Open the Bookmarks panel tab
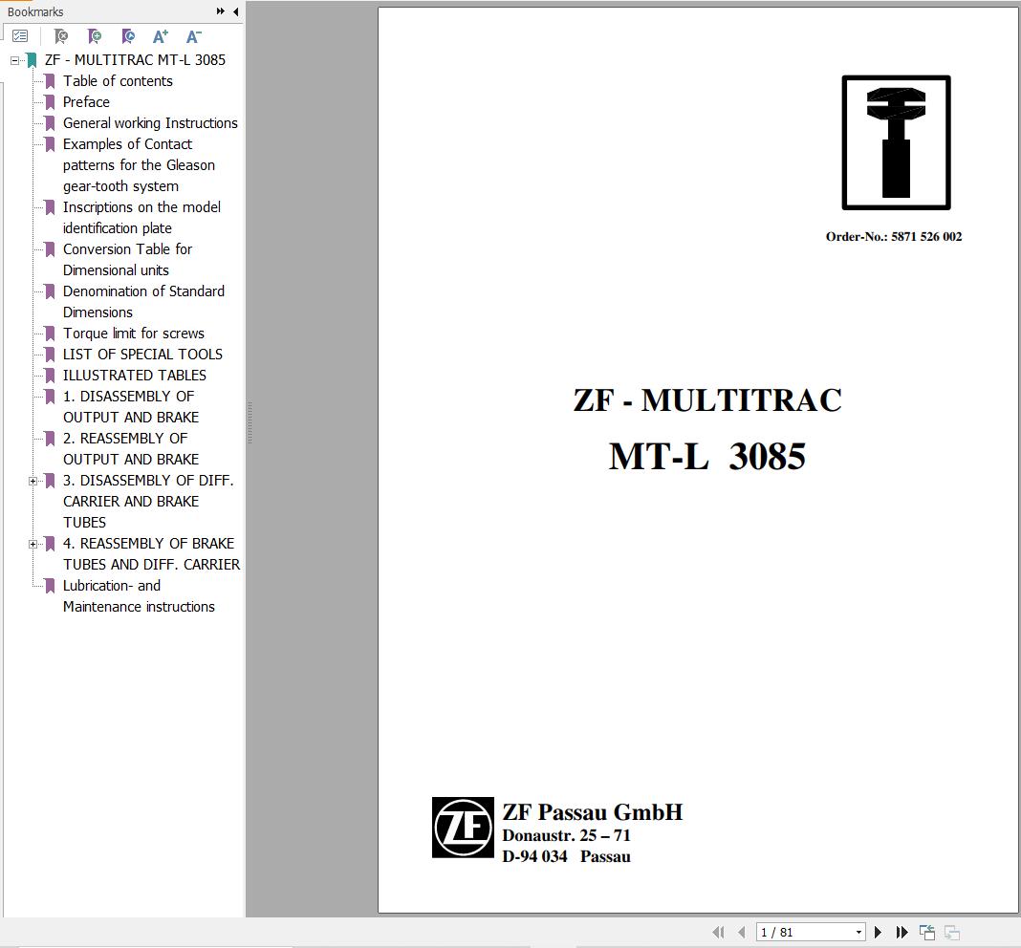 (34, 11)
